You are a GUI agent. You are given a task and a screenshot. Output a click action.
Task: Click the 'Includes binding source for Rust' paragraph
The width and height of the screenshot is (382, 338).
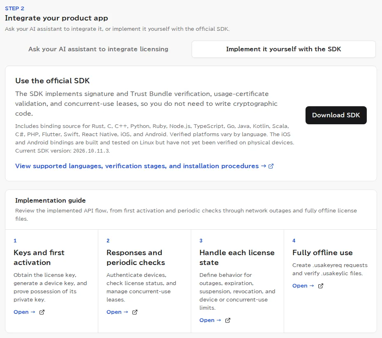click(x=155, y=138)
